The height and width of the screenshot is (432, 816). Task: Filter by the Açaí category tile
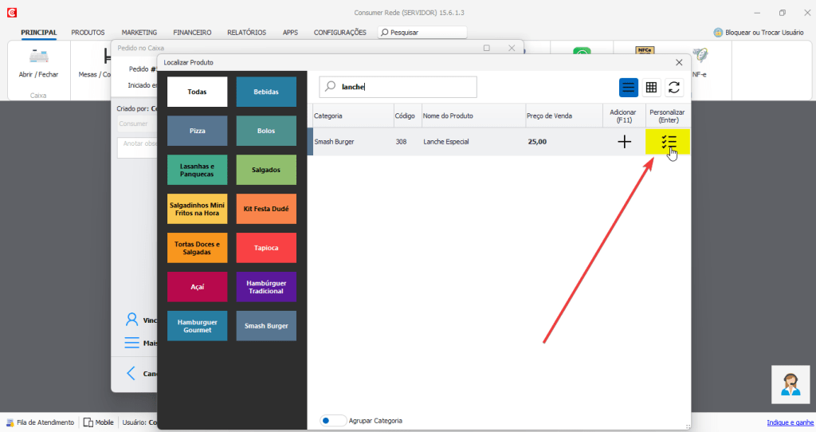pos(197,286)
